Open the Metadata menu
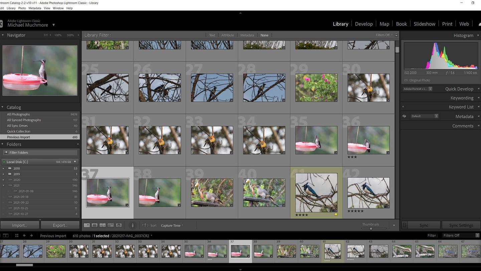The height and width of the screenshot is (271, 481). pos(34,8)
